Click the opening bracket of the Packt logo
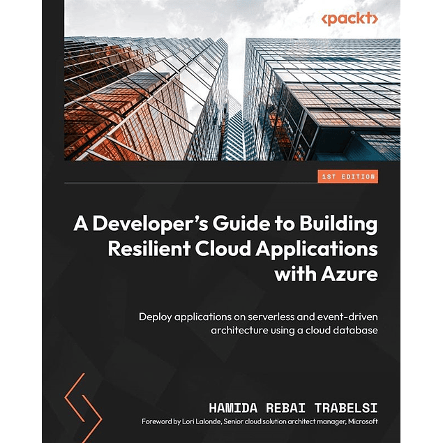This screenshot has height=443, width=443. 325,20
